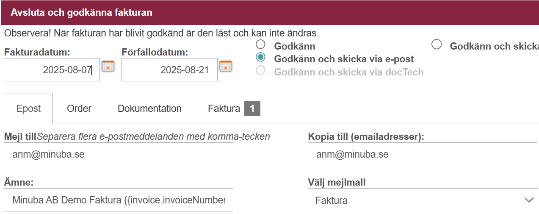The image size is (539, 214).
Task: Focus the Förfallodatum field showing 2025-08-21
Action: [169, 69]
